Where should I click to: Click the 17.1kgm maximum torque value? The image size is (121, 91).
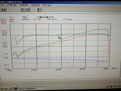67,19
